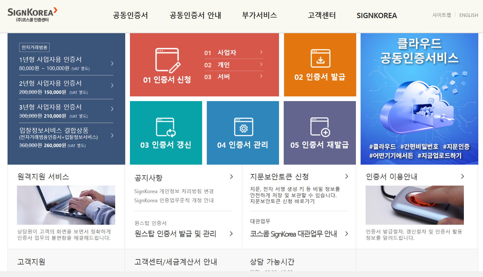Expand the 인증서 이용안내 chevron
Screen dimensions: 483x277
(462, 176)
